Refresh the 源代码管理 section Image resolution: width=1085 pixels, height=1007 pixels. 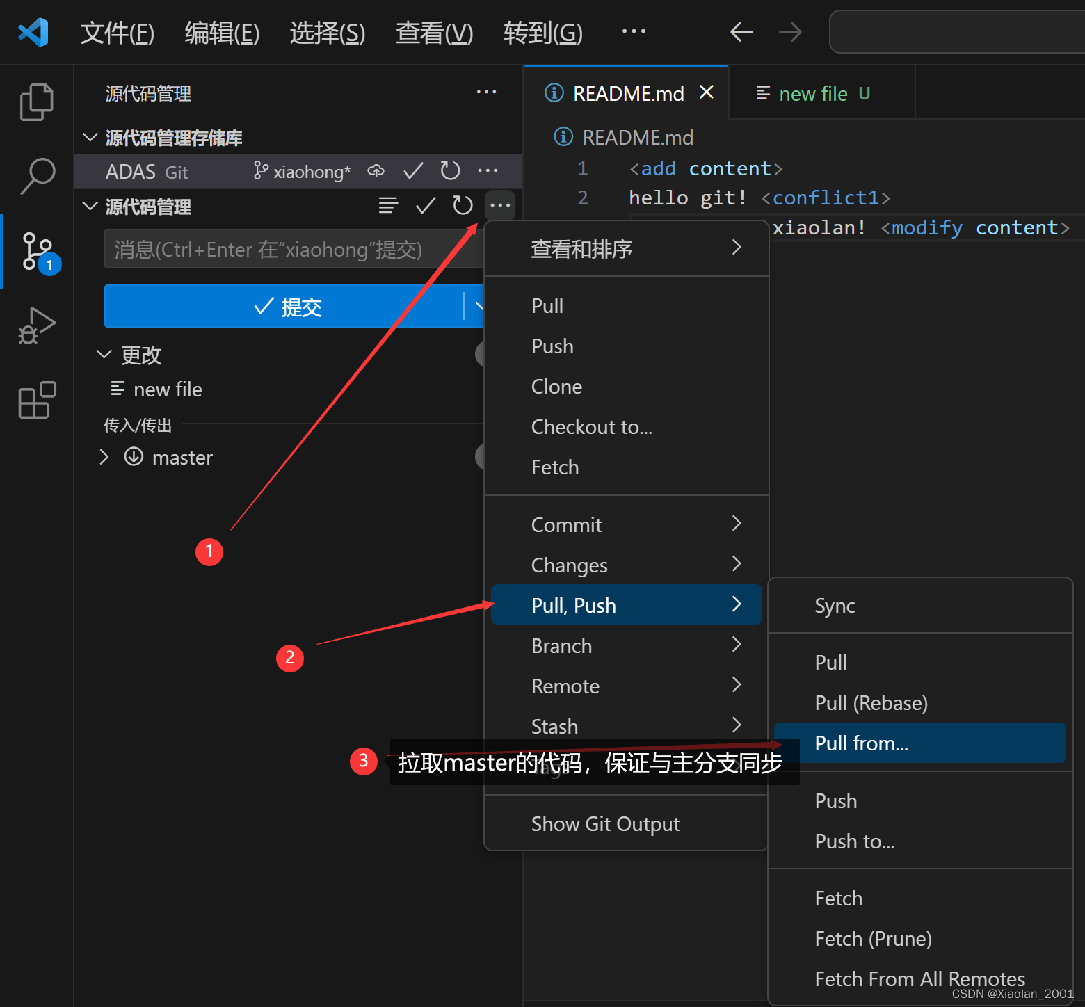(463, 205)
